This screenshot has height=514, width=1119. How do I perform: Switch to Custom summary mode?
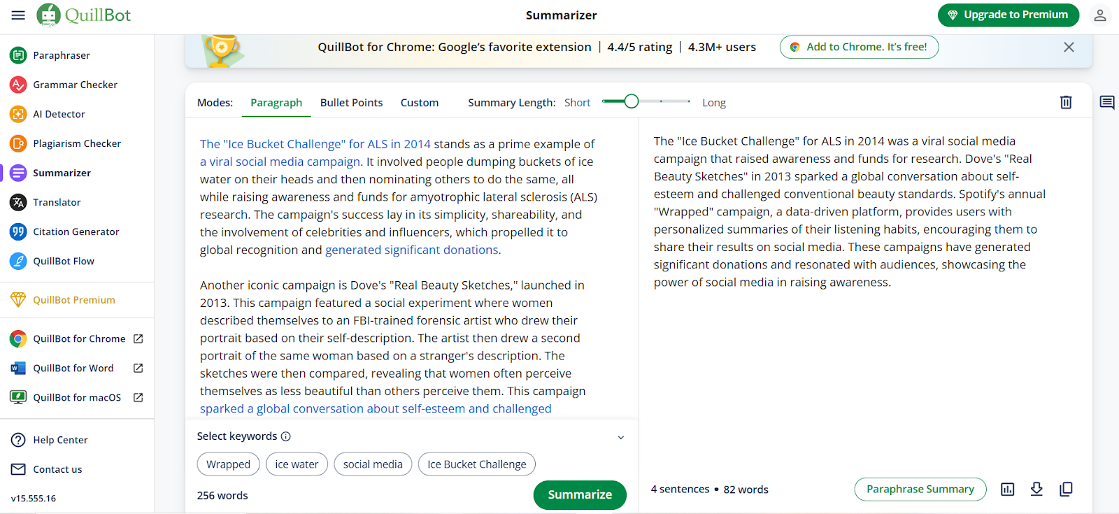[419, 102]
